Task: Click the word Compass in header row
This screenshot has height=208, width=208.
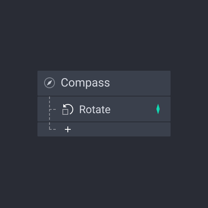Action: click(85, 83)
